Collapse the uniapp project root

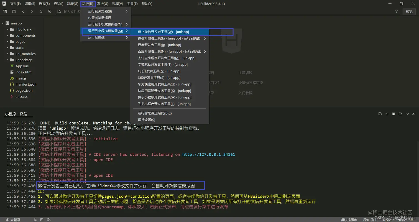tap(3, 23)
